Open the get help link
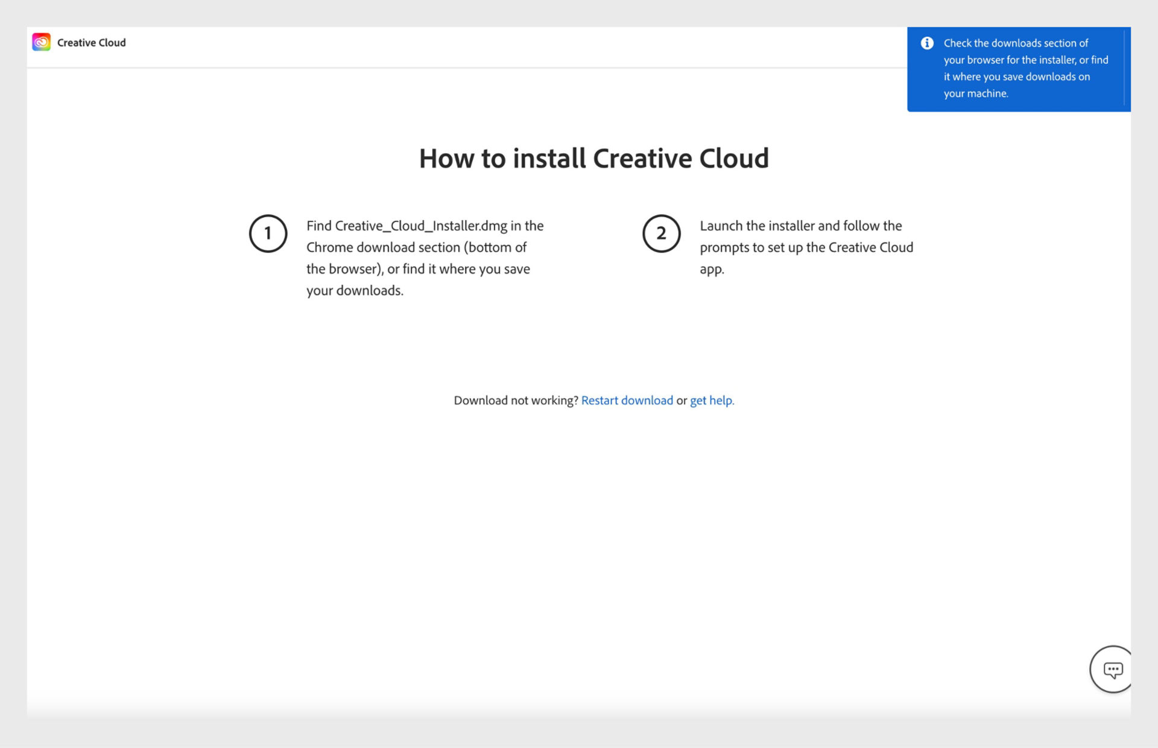 tap(712, 401)
